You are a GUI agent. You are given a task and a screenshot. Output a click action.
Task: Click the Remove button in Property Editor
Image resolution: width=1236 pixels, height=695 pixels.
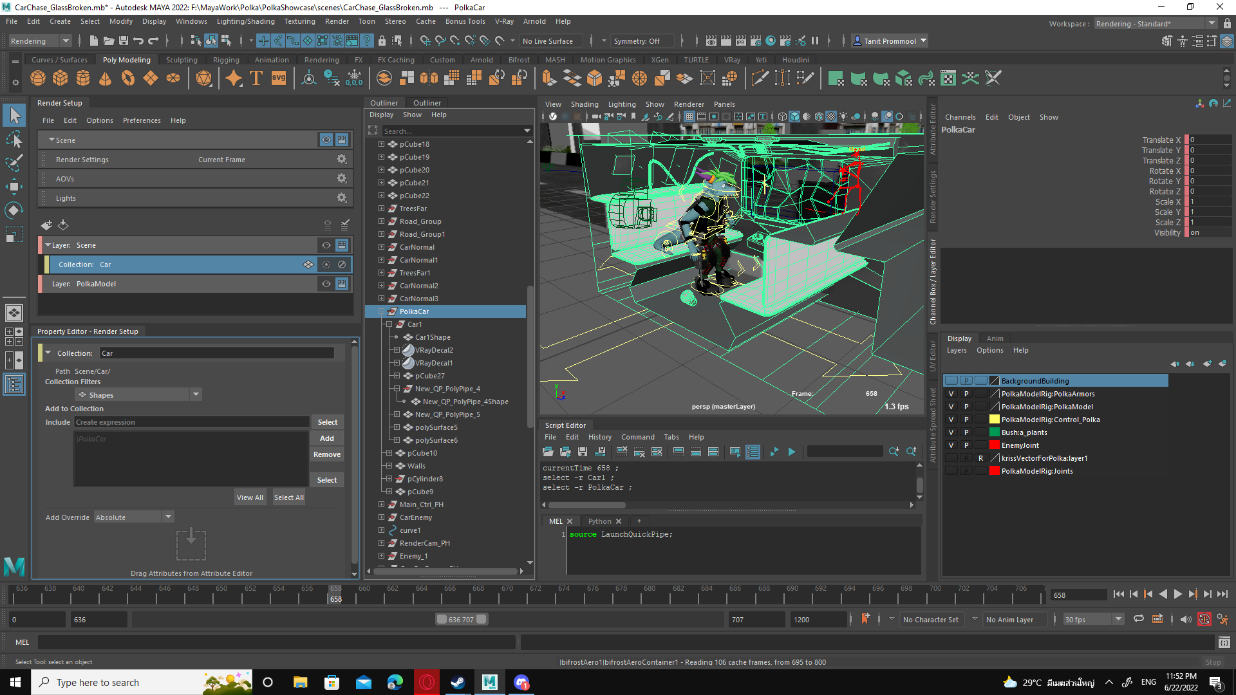[327, 454]
